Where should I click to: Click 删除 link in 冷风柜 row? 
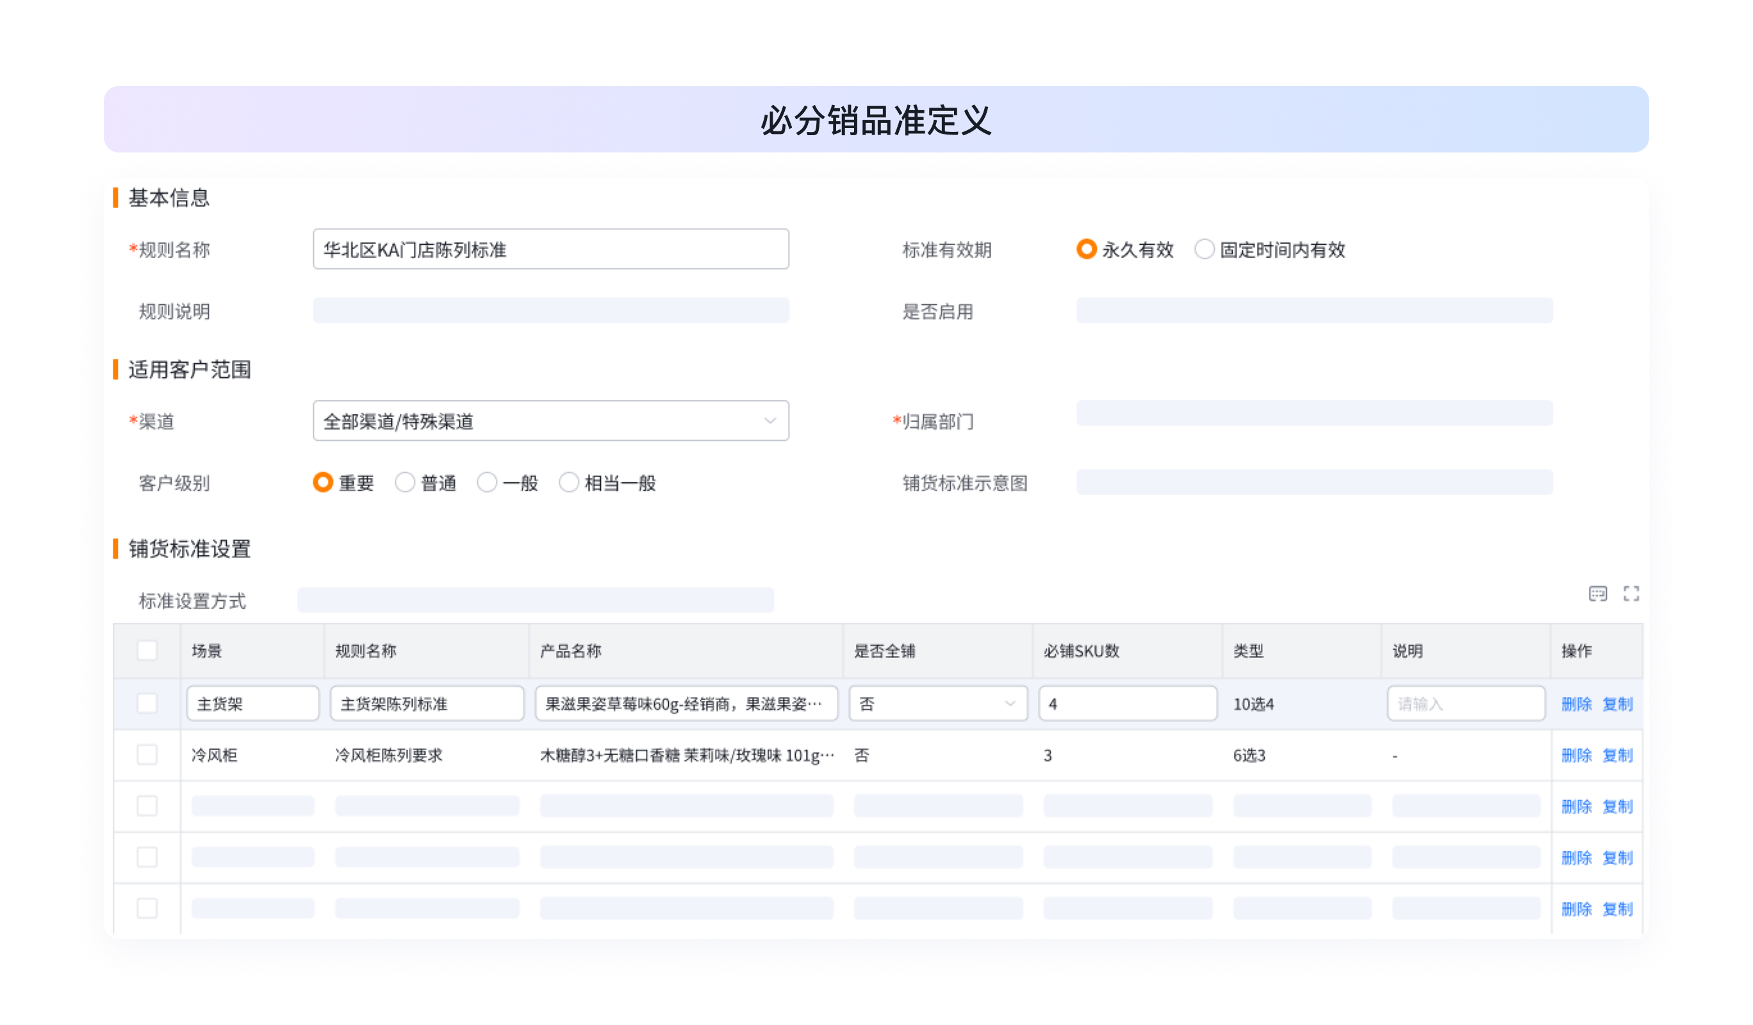pyautogui.click(x=1576, y=755)
